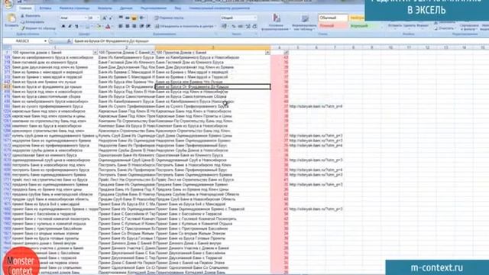Cut selection with Вырезать scissors icon
Image resolution: width=489 pixels, height=275 pixels.
[31, 15]
